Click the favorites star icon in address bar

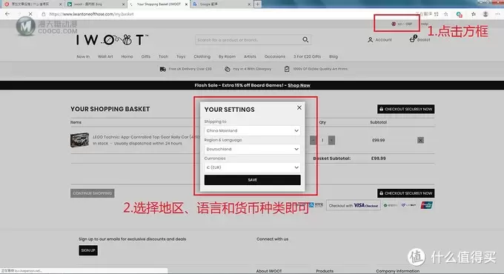446,14
